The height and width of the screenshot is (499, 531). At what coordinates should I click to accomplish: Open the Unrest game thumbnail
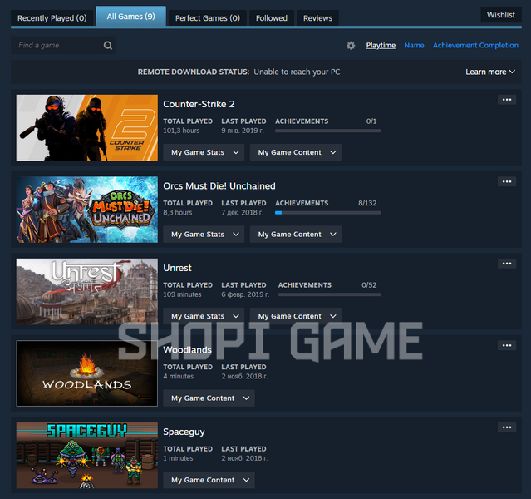coord(87,292)
